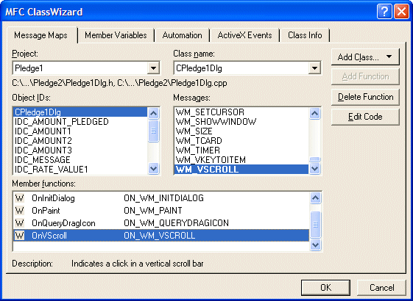The height and width of the screenshot is (301, 413).
Task: Select WM_SHOWWINDOW message
Action: pos(241,122)
